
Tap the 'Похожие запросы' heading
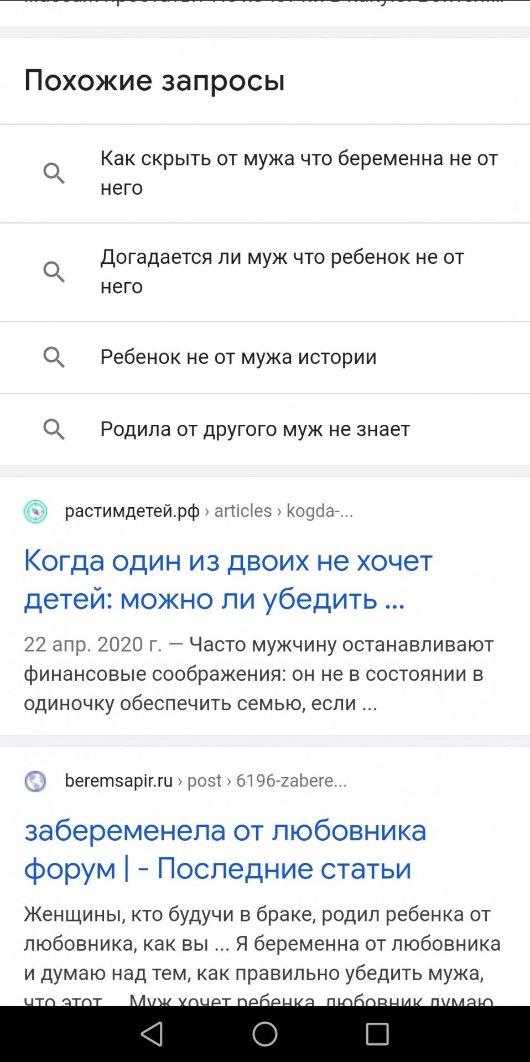point(154,81)
